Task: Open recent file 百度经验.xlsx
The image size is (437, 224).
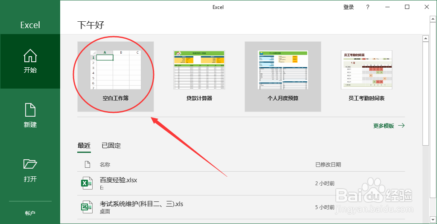Action: tap(241, 184)
